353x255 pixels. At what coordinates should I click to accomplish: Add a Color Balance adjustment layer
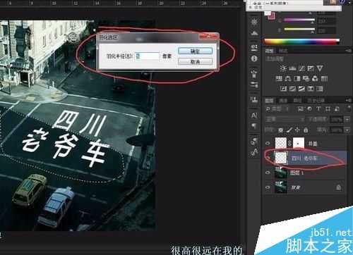coord(288,78)
